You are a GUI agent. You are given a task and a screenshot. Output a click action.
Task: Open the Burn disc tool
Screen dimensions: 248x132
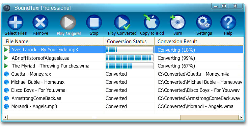(177, 22)
